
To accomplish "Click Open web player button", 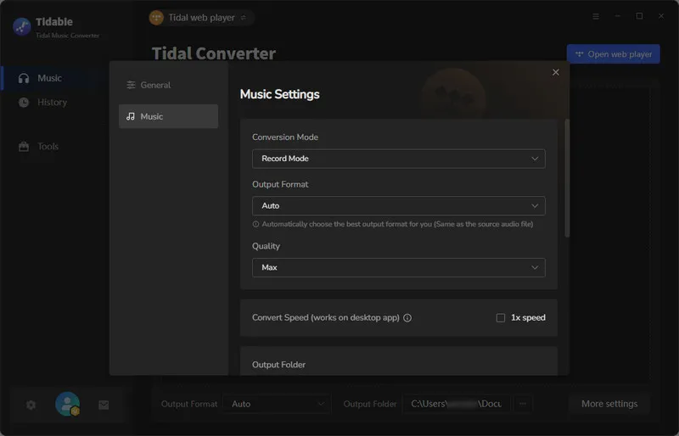I will point(613,54).
